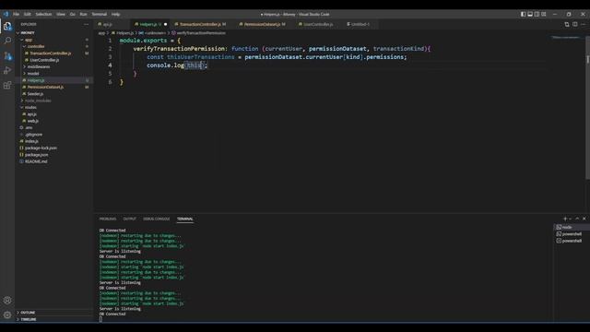
Task: Open the Search view in the activity bar
Action: coord(7,41)
